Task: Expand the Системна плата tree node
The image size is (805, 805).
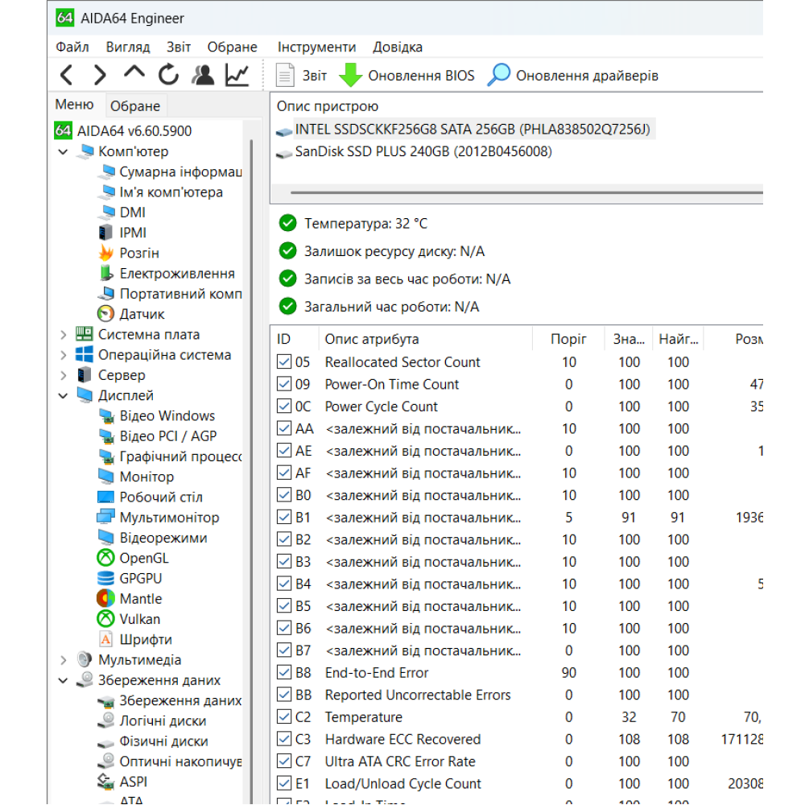Action: tap(63, 335)
